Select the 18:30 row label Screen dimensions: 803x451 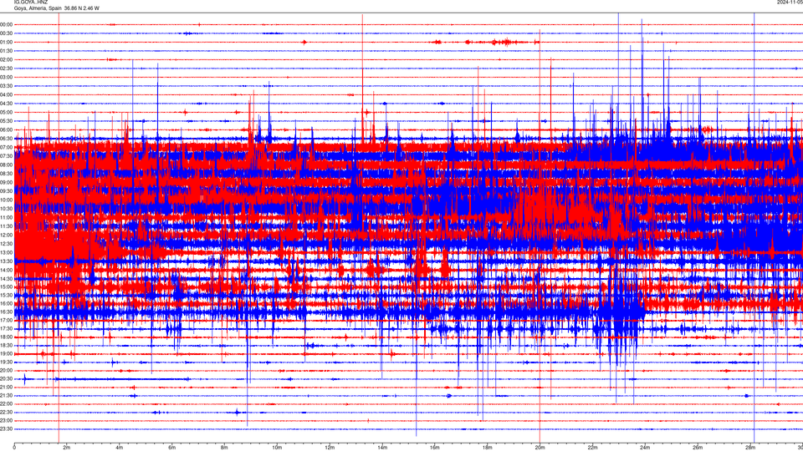click(x=6, y=346)
